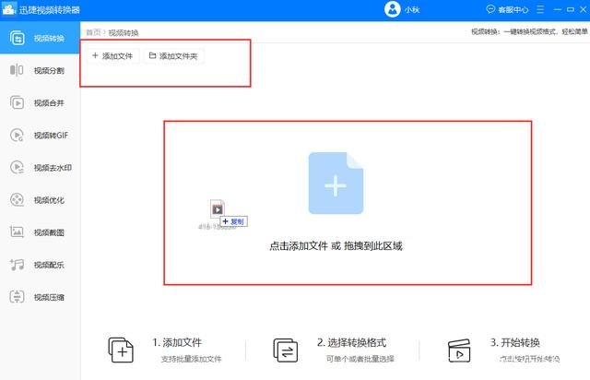Click the 视频合并 icon

17,102
